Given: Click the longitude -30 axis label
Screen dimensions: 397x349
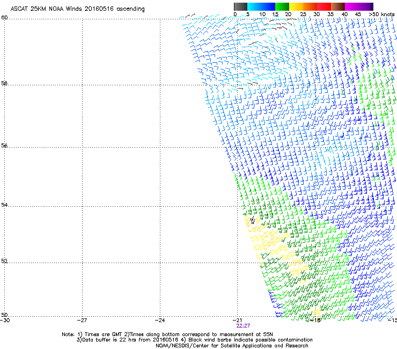Looking at the screenshot, I should click(5, 321).
